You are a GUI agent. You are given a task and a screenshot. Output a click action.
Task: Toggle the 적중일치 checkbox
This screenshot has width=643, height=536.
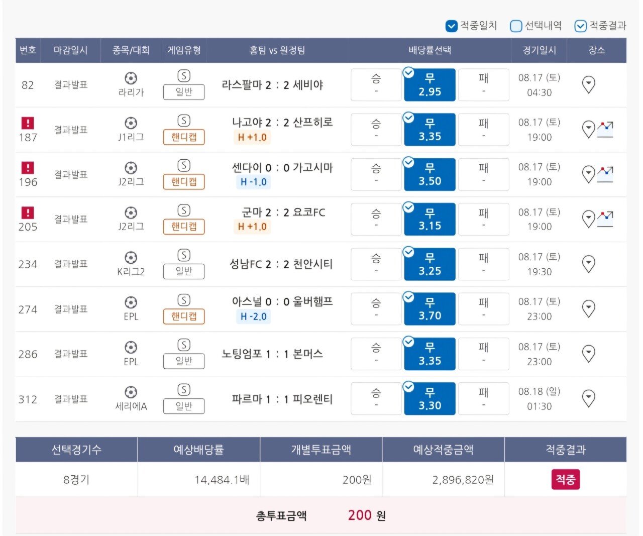coord(451,26)
